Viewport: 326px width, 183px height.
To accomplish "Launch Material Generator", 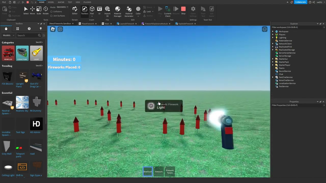I will [x=129, y=12].
